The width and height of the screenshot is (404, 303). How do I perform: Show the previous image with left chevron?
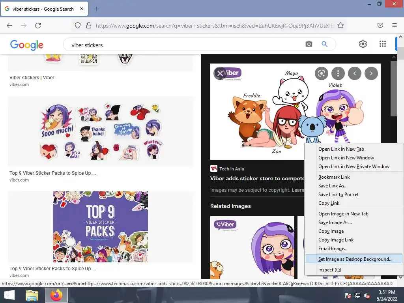355,73
